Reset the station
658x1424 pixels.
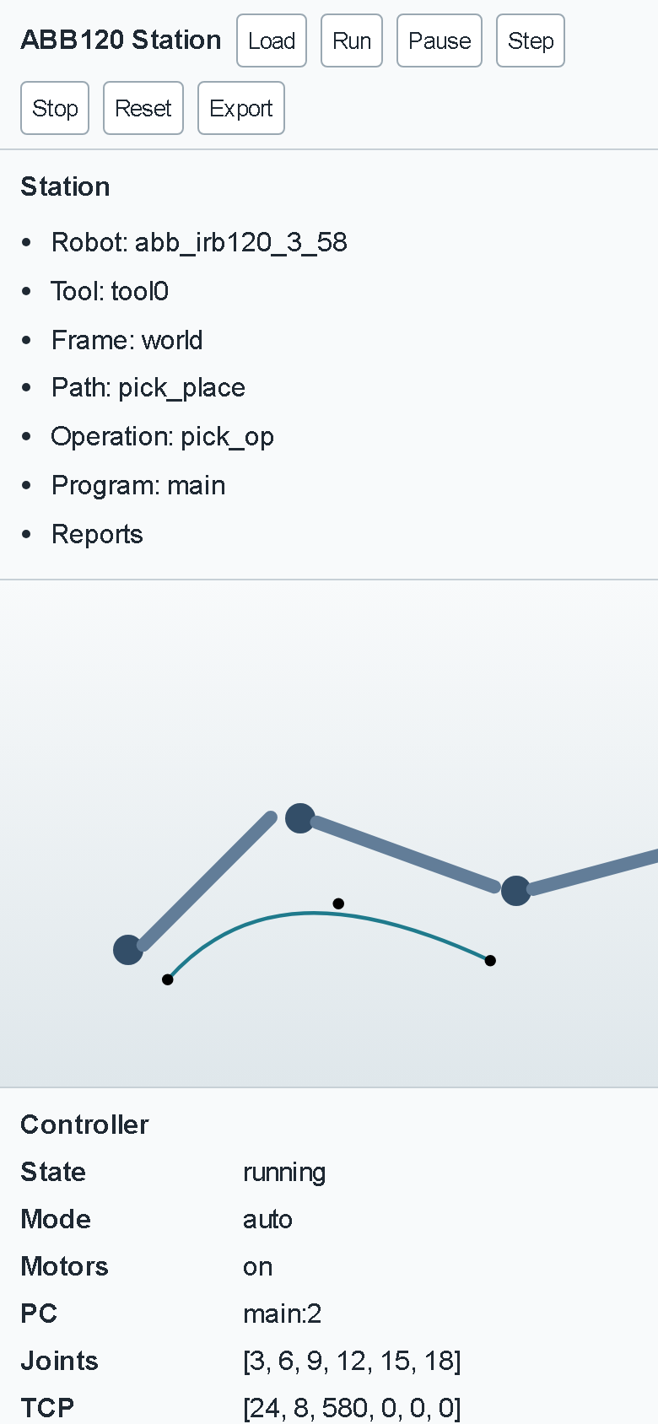click(143, 108)
